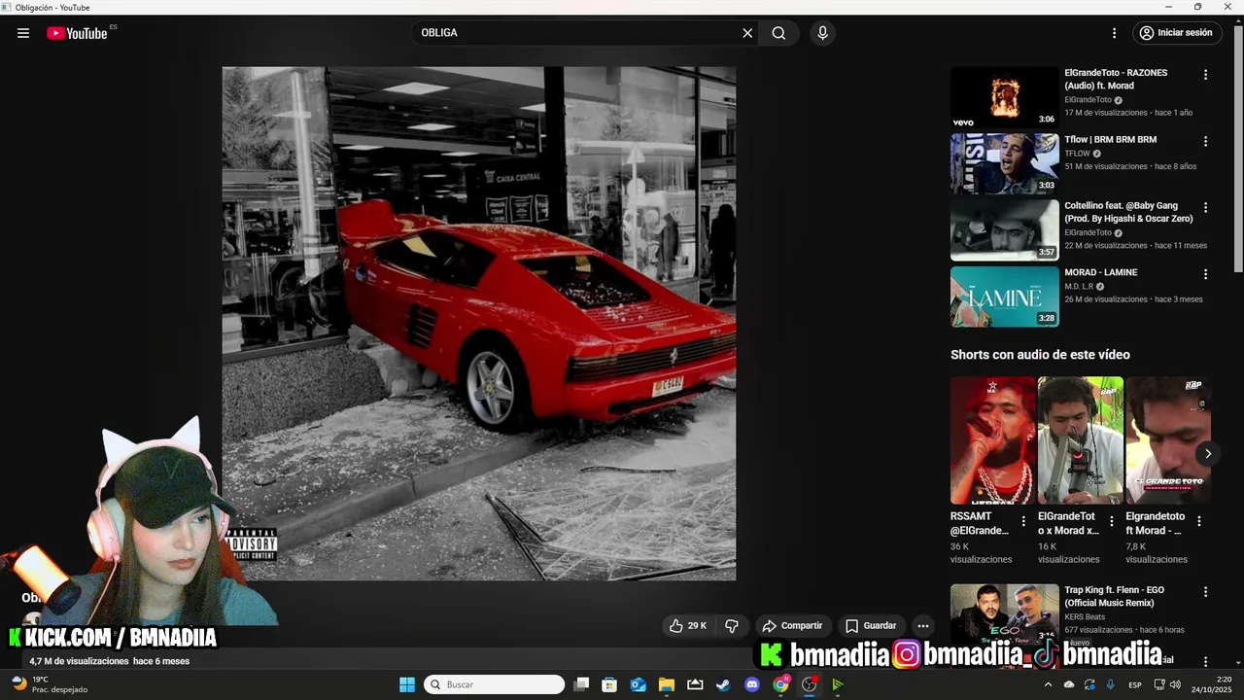Visit KERS Beats channel name
Viewport: 1244px width, 700px height.
pyautogui.click(x=1085, y=616)
